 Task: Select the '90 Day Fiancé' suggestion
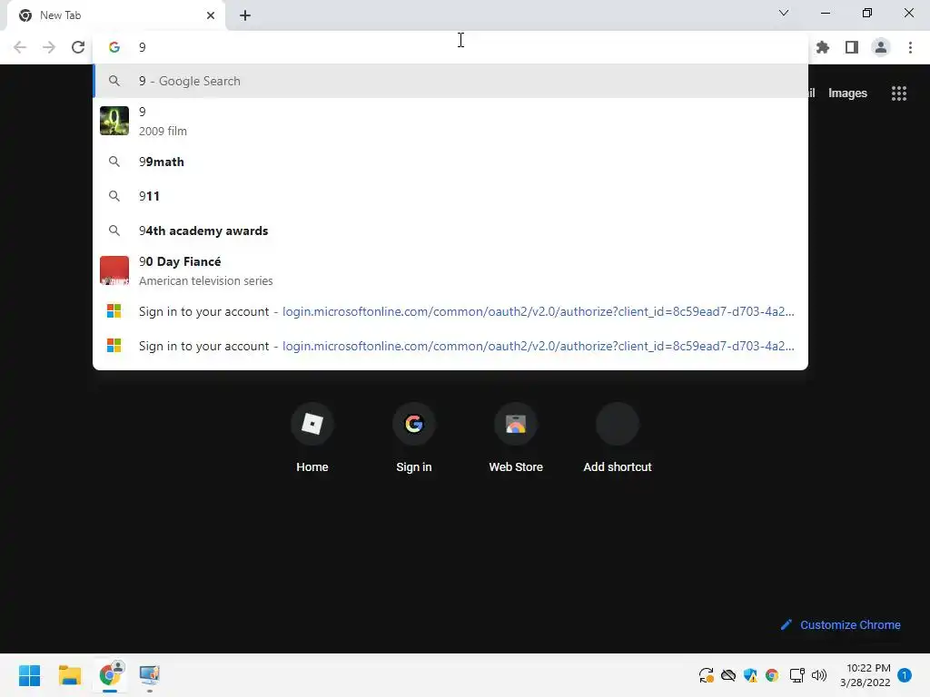tap(450, 270)
